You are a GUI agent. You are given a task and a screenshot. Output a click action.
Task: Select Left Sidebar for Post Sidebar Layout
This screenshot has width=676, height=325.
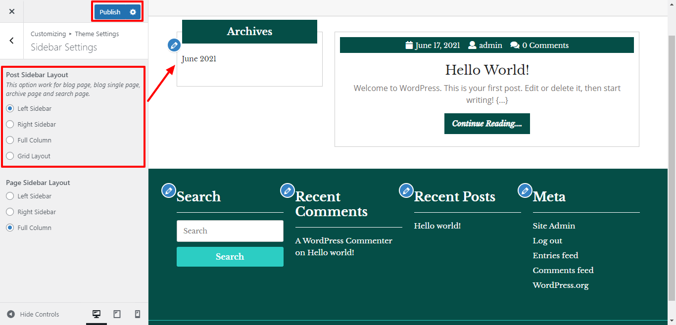10,108
